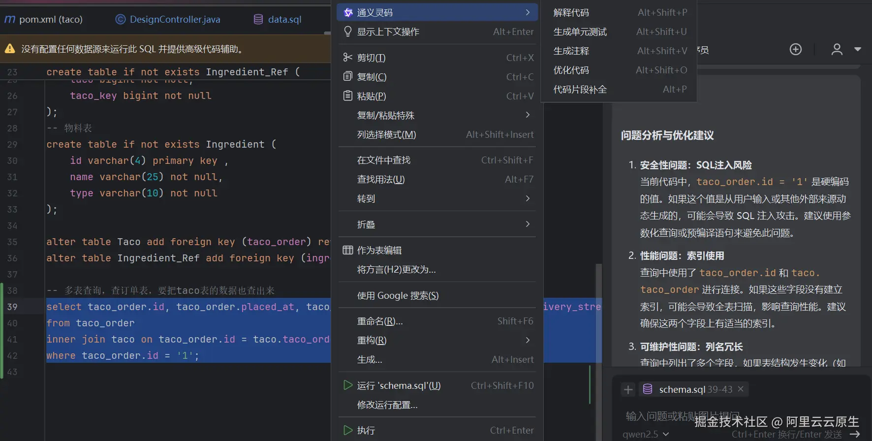Choose 生成... menu entry
The image size is (872, 441).
click(437, 359)
